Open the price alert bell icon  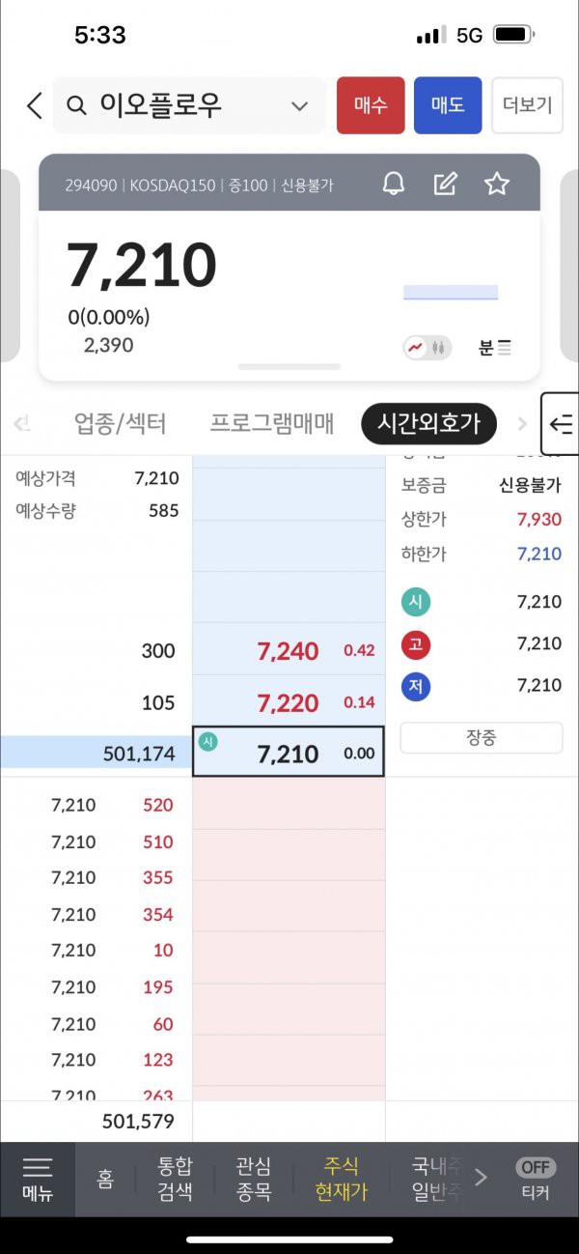coord(394,184)
